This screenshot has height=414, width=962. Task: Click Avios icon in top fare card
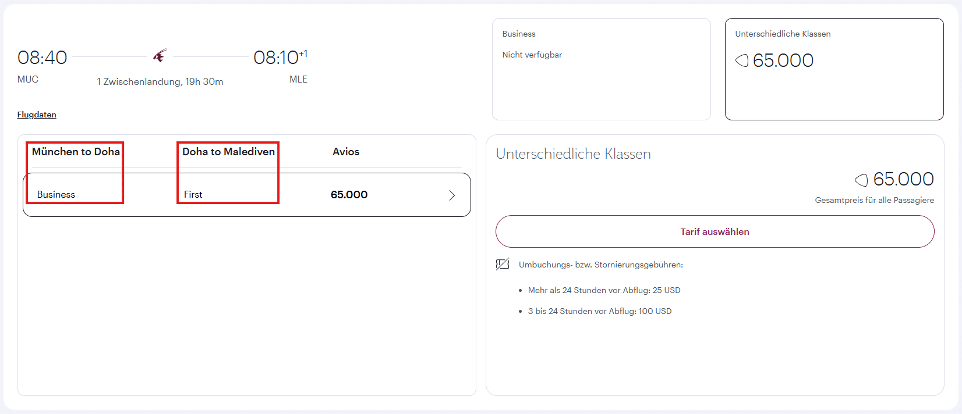click(742, 60)
